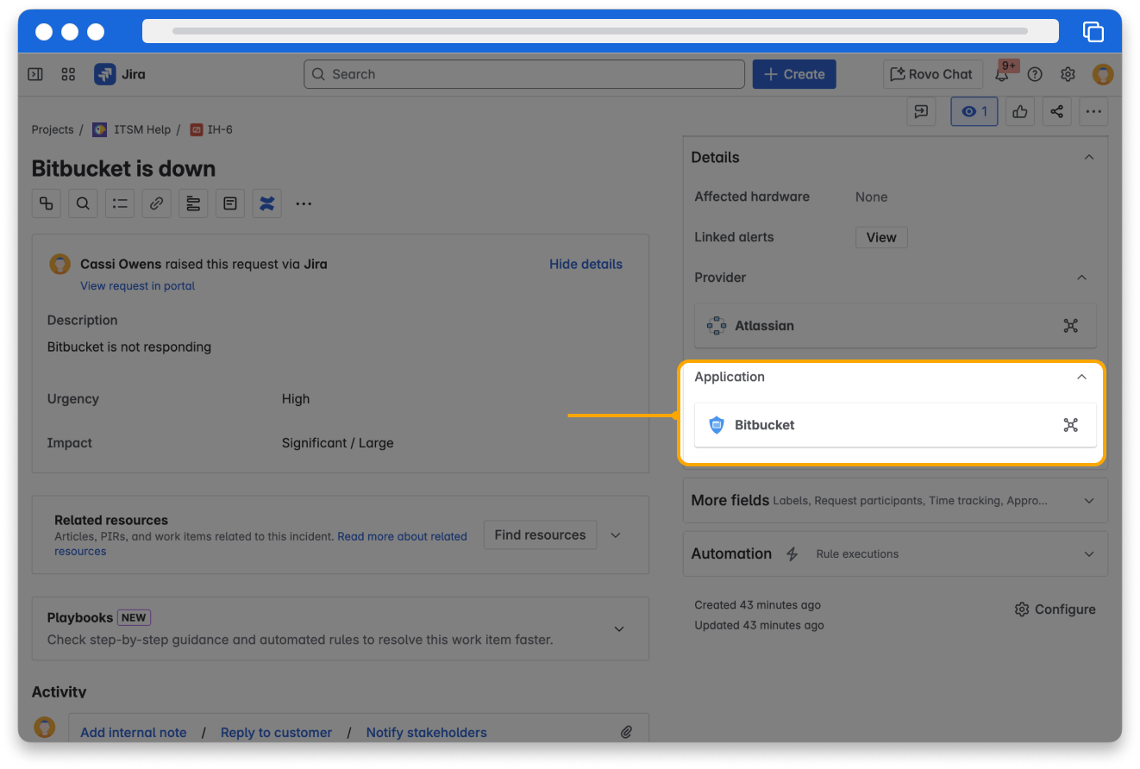Image resolution: width=1140 pixels, height=769 pixels.
Task: Open the user profile avatar in the top bar
Action: [1103, 74]
